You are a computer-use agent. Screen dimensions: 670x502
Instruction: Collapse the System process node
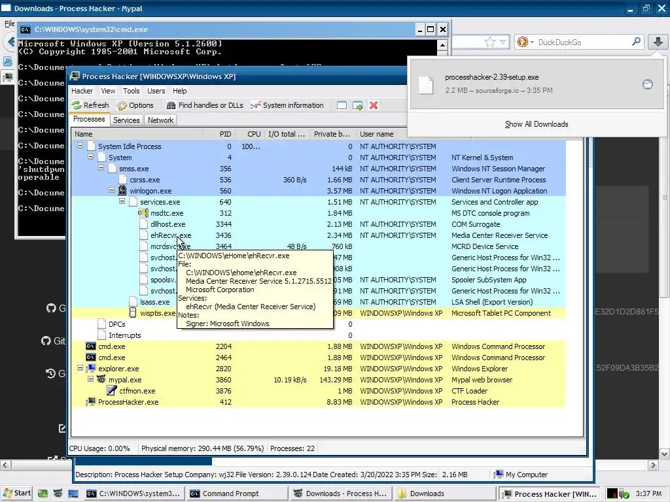(90, 157)
